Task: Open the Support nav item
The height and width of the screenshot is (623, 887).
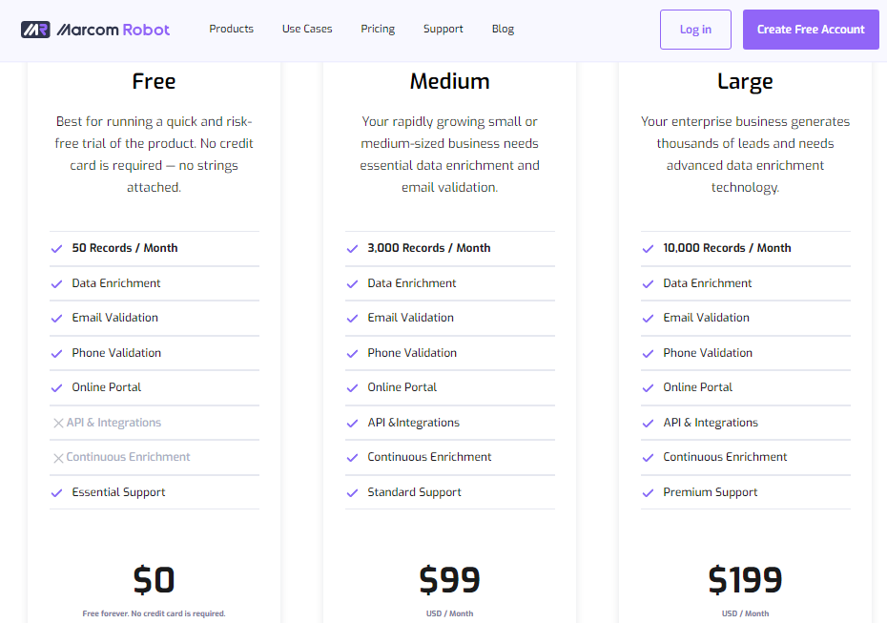Action: (443, 29)
